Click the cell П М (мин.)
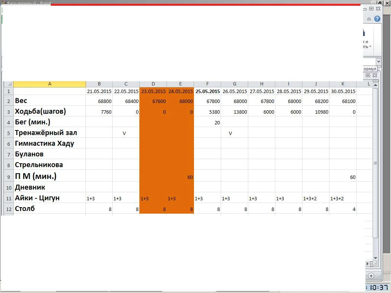This screenshot has height=293, width=391. (x=50, y=176)
